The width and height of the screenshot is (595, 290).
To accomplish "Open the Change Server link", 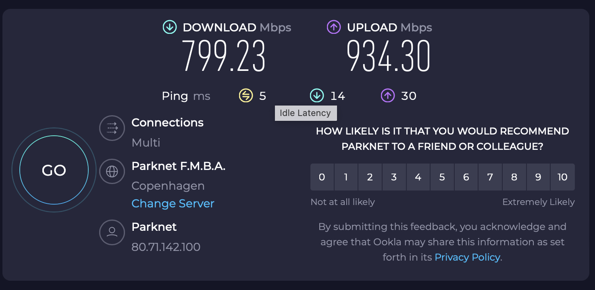I will [173, 203].
